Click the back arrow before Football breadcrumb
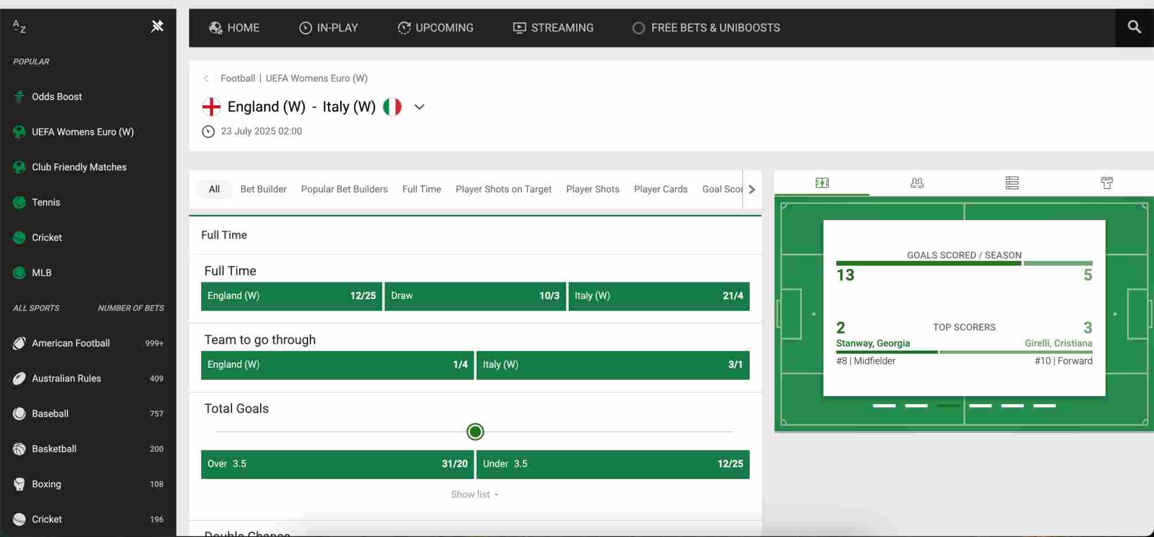 206,78
